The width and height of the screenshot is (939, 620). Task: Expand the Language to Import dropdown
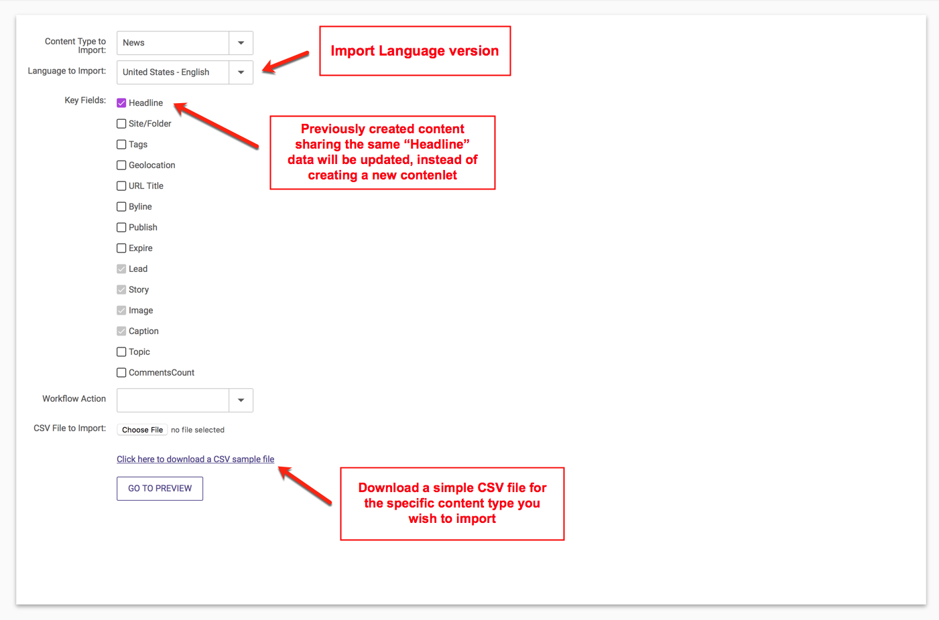(x=241, y=72)
